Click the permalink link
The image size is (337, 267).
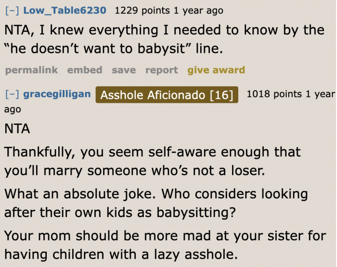click(x=31, y=70)
